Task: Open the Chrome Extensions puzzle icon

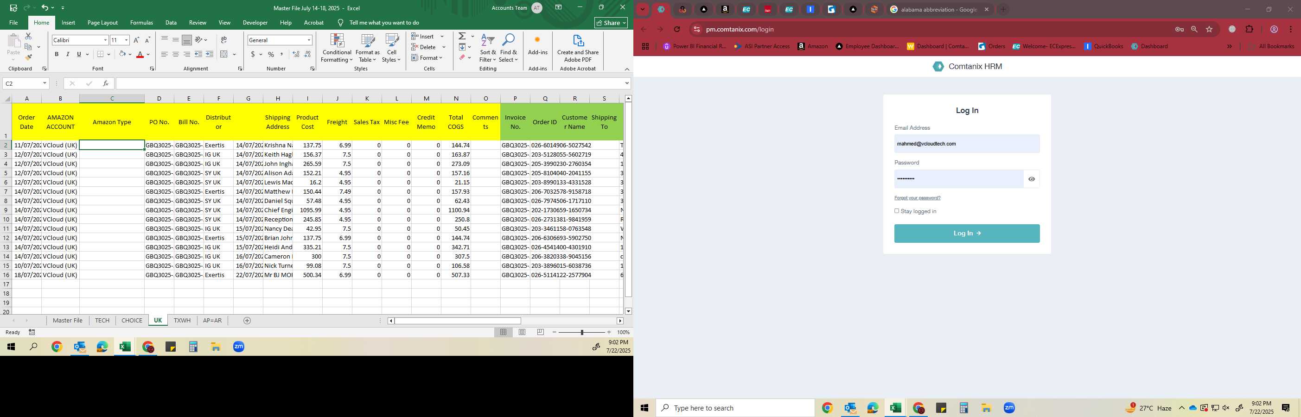Action: 1250,29
